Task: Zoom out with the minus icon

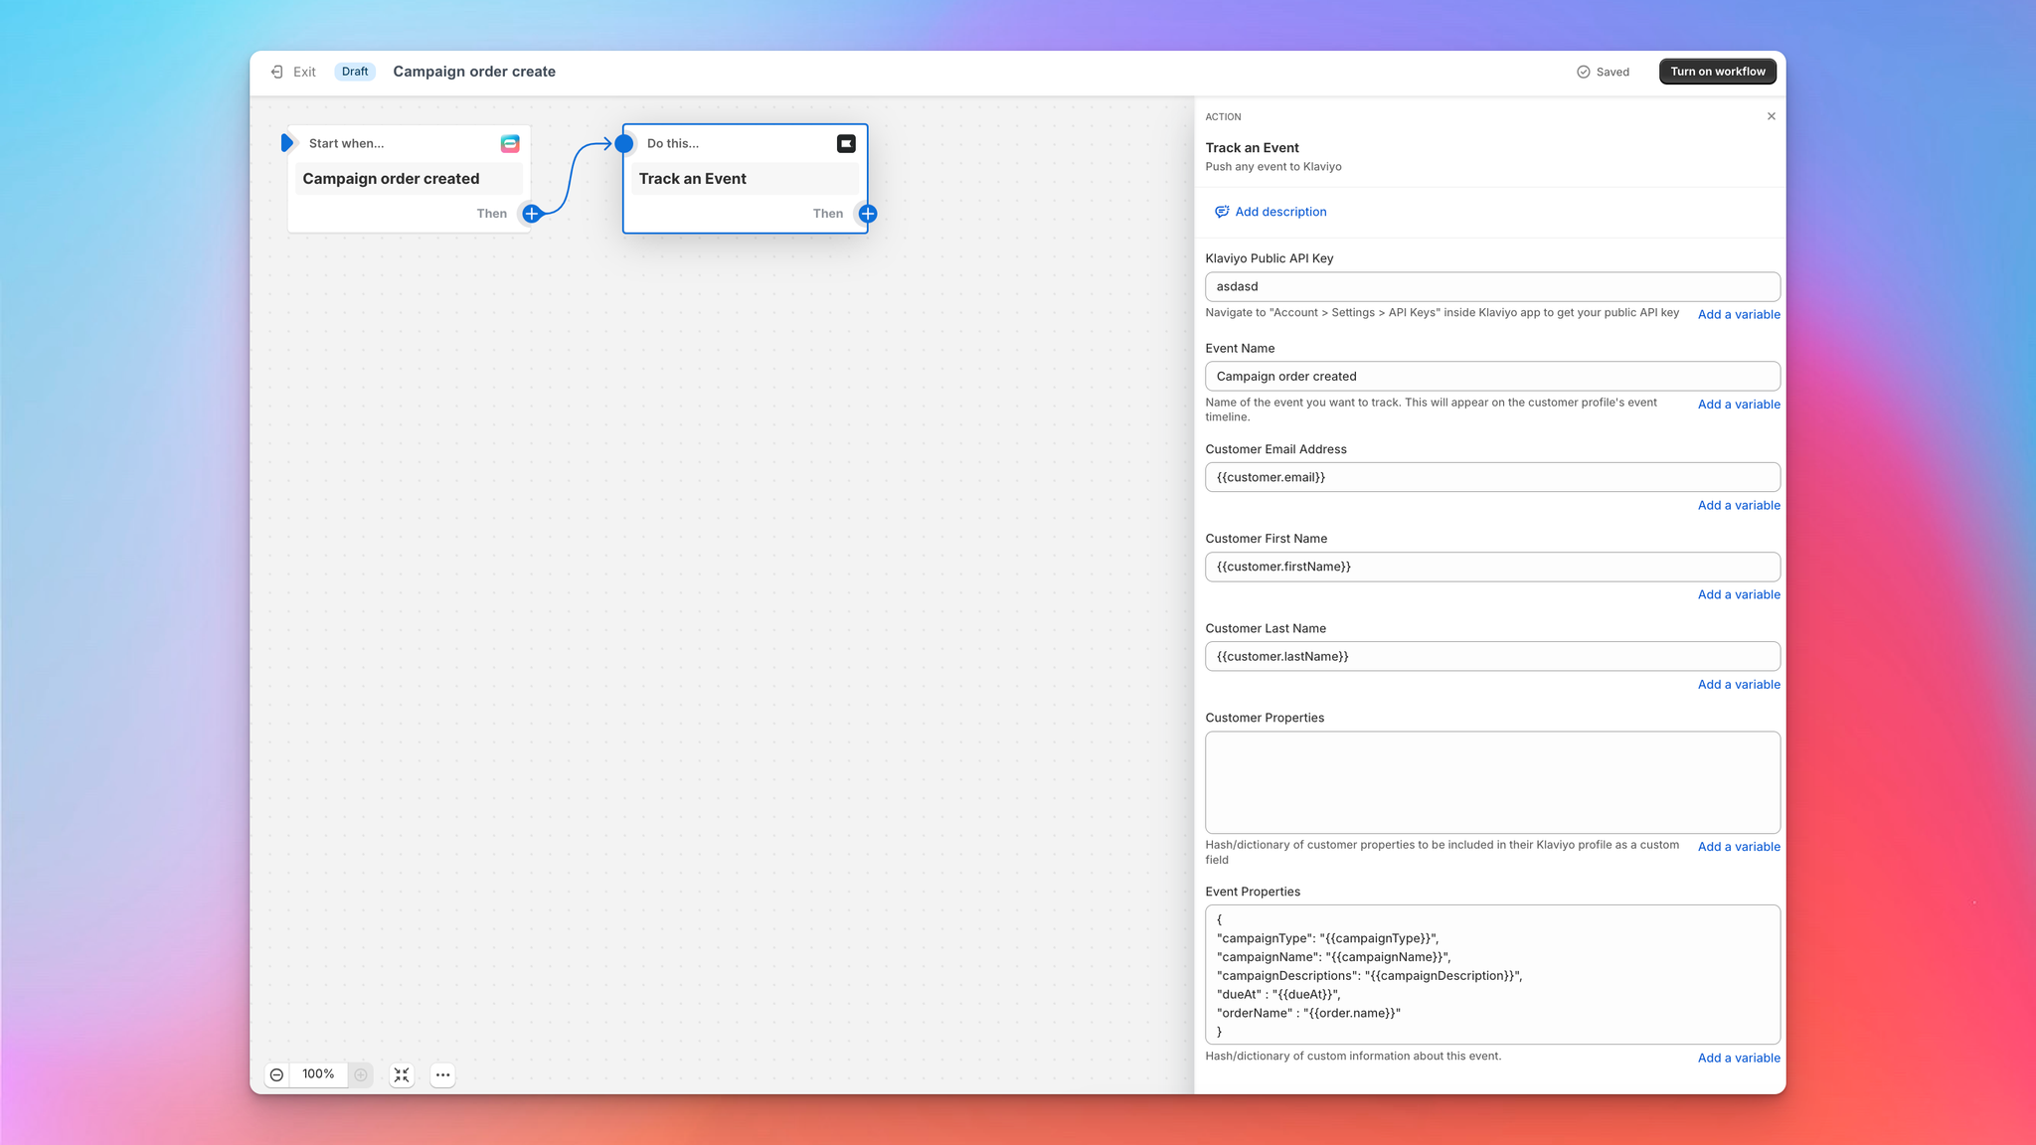Action: [x=277, y=1074]
